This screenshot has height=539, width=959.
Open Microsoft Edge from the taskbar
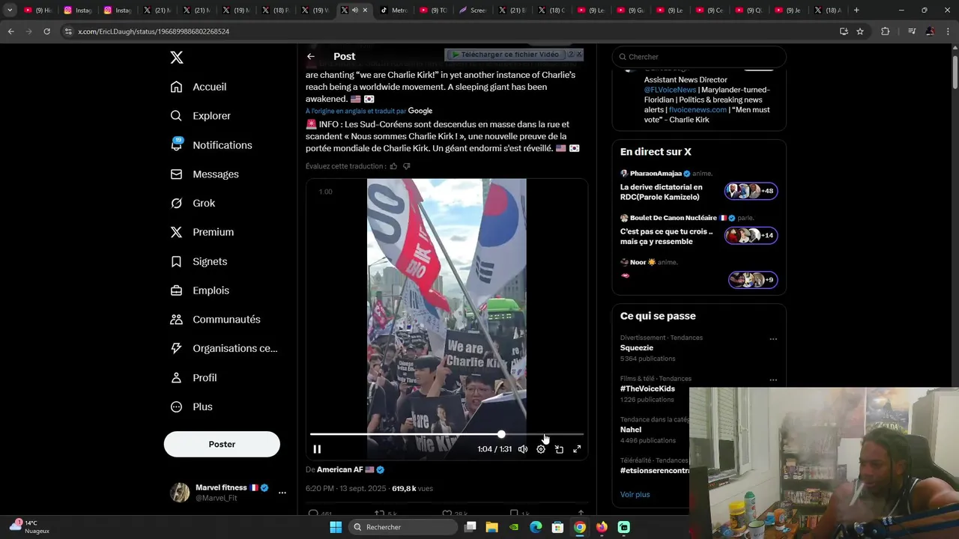click(536, 527)
